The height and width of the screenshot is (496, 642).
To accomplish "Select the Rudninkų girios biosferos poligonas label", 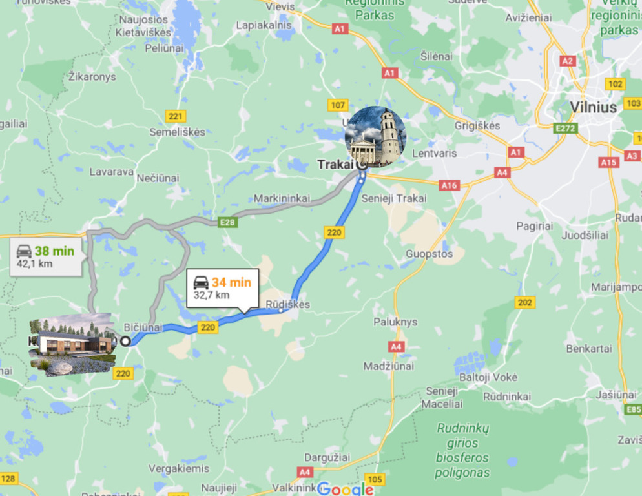I will pos(462,451).
